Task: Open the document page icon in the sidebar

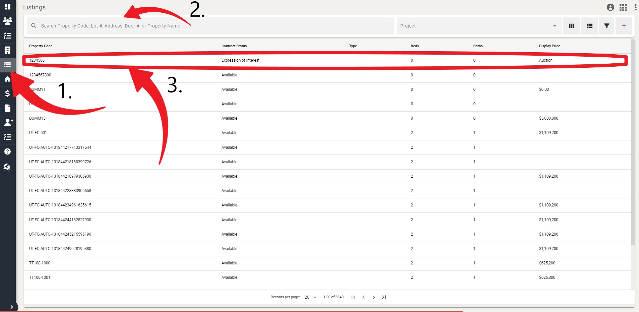Action: point(7,108)
